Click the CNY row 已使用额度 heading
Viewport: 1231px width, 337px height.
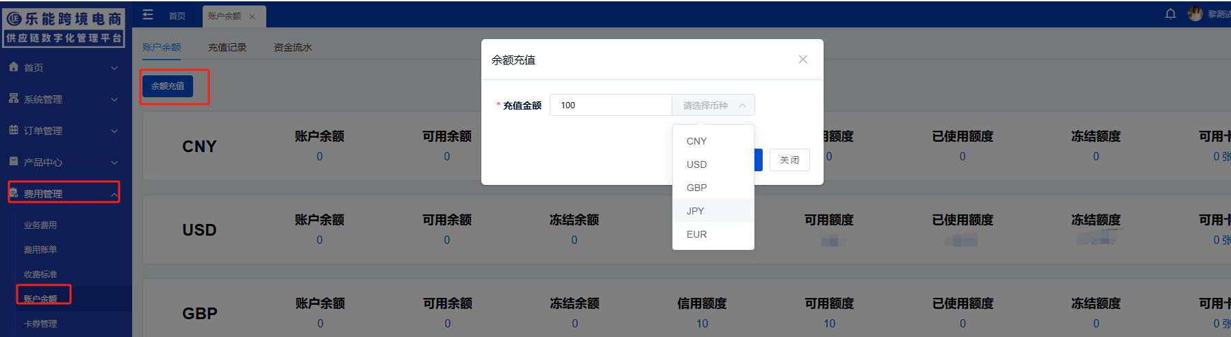963,136
